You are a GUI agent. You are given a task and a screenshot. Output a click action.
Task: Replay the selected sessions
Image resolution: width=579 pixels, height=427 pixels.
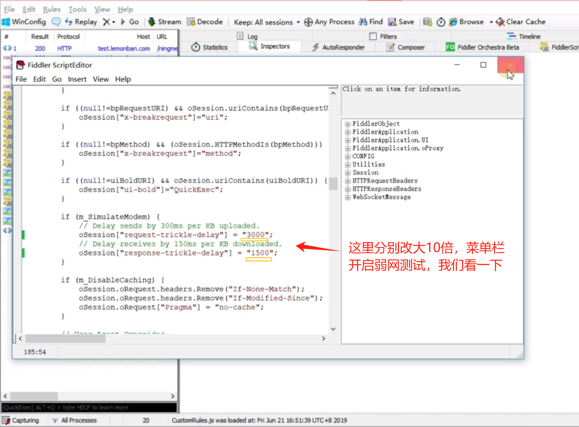click(x=81, y=22)
